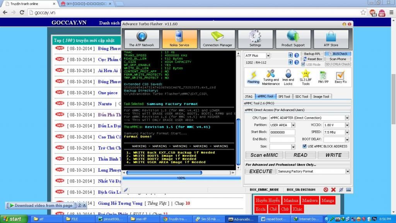This screenshot has height=223, width=396.
Task: Click Scan Phone button
Action: (x=338, y=59)
